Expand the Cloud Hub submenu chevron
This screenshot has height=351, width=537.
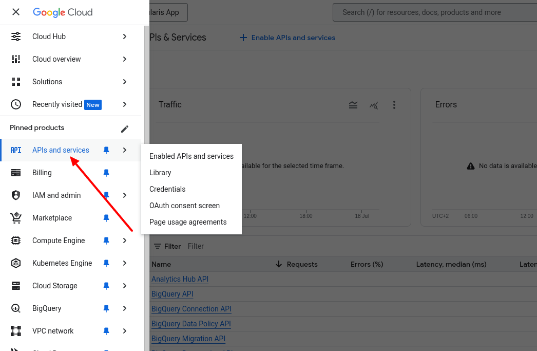pos(125,36)
